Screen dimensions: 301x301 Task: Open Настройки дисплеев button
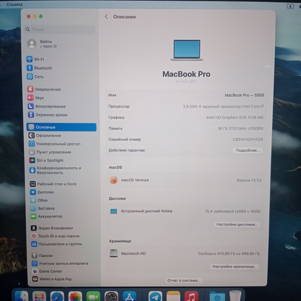click(x=237, y=224)
